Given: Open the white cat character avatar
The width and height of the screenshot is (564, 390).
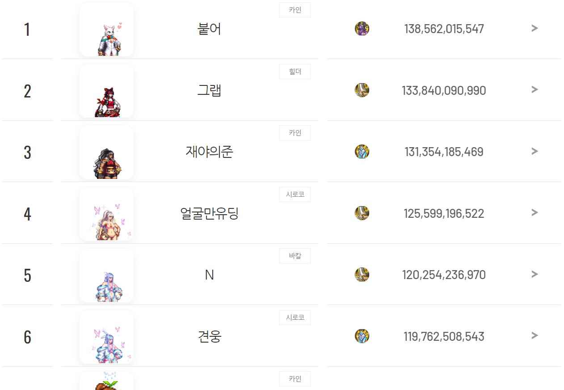Looking at the screenshot, I should click(x=106, y=30).
